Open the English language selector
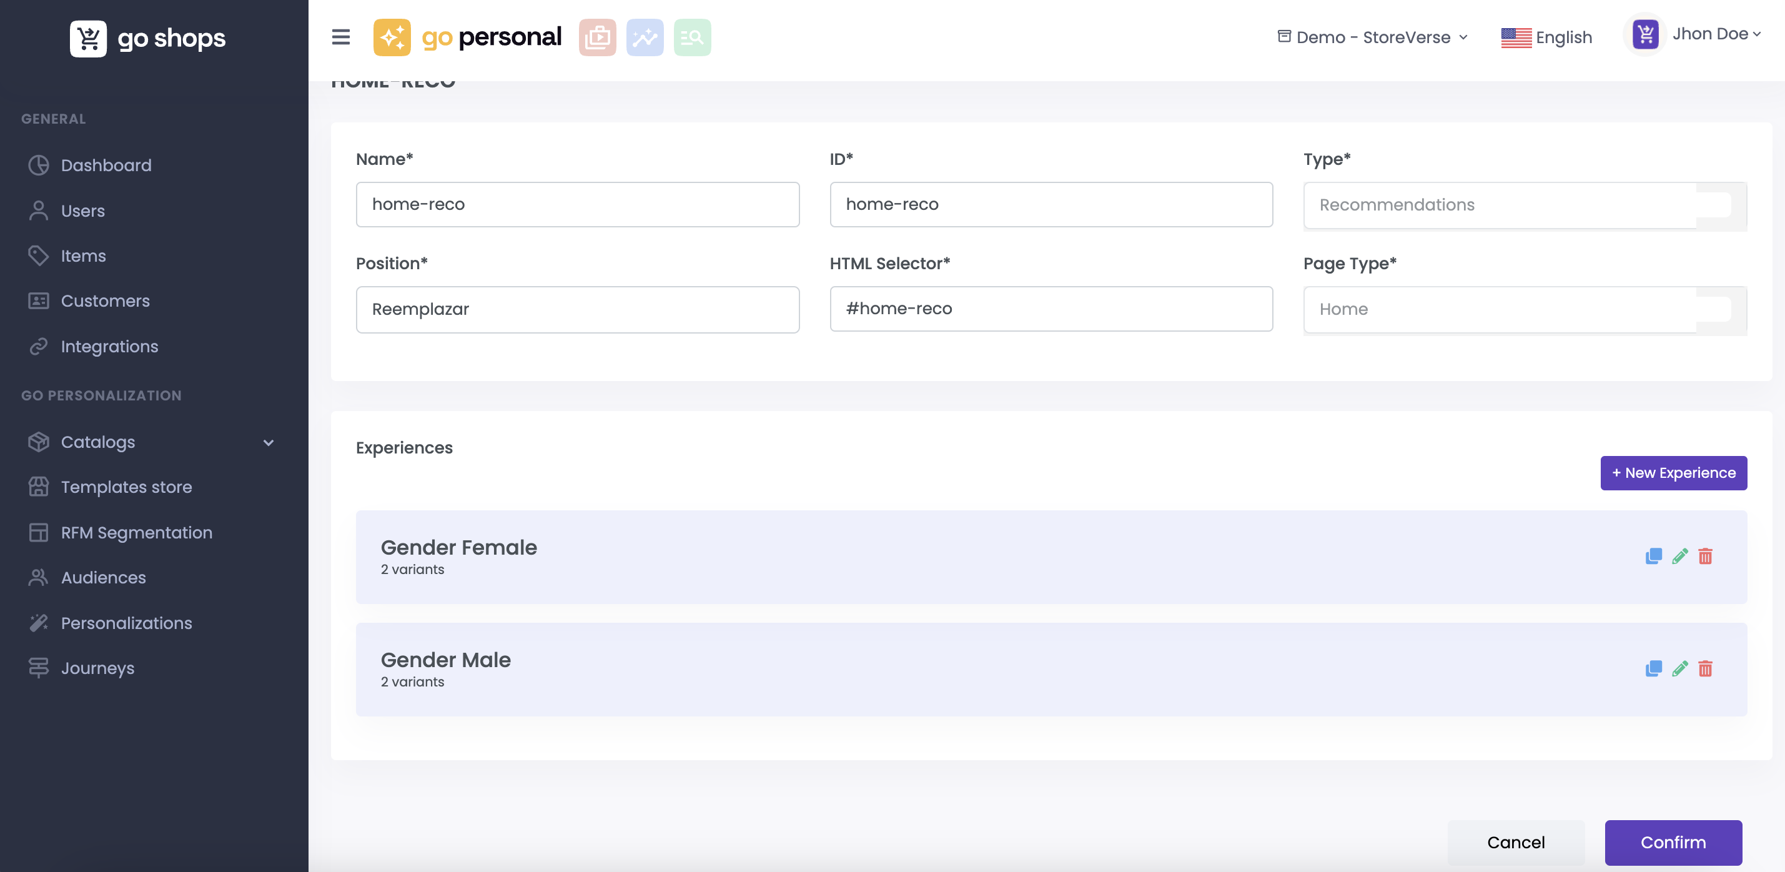The height and width of the screenshot is (872, 1785). (1546, 37)
